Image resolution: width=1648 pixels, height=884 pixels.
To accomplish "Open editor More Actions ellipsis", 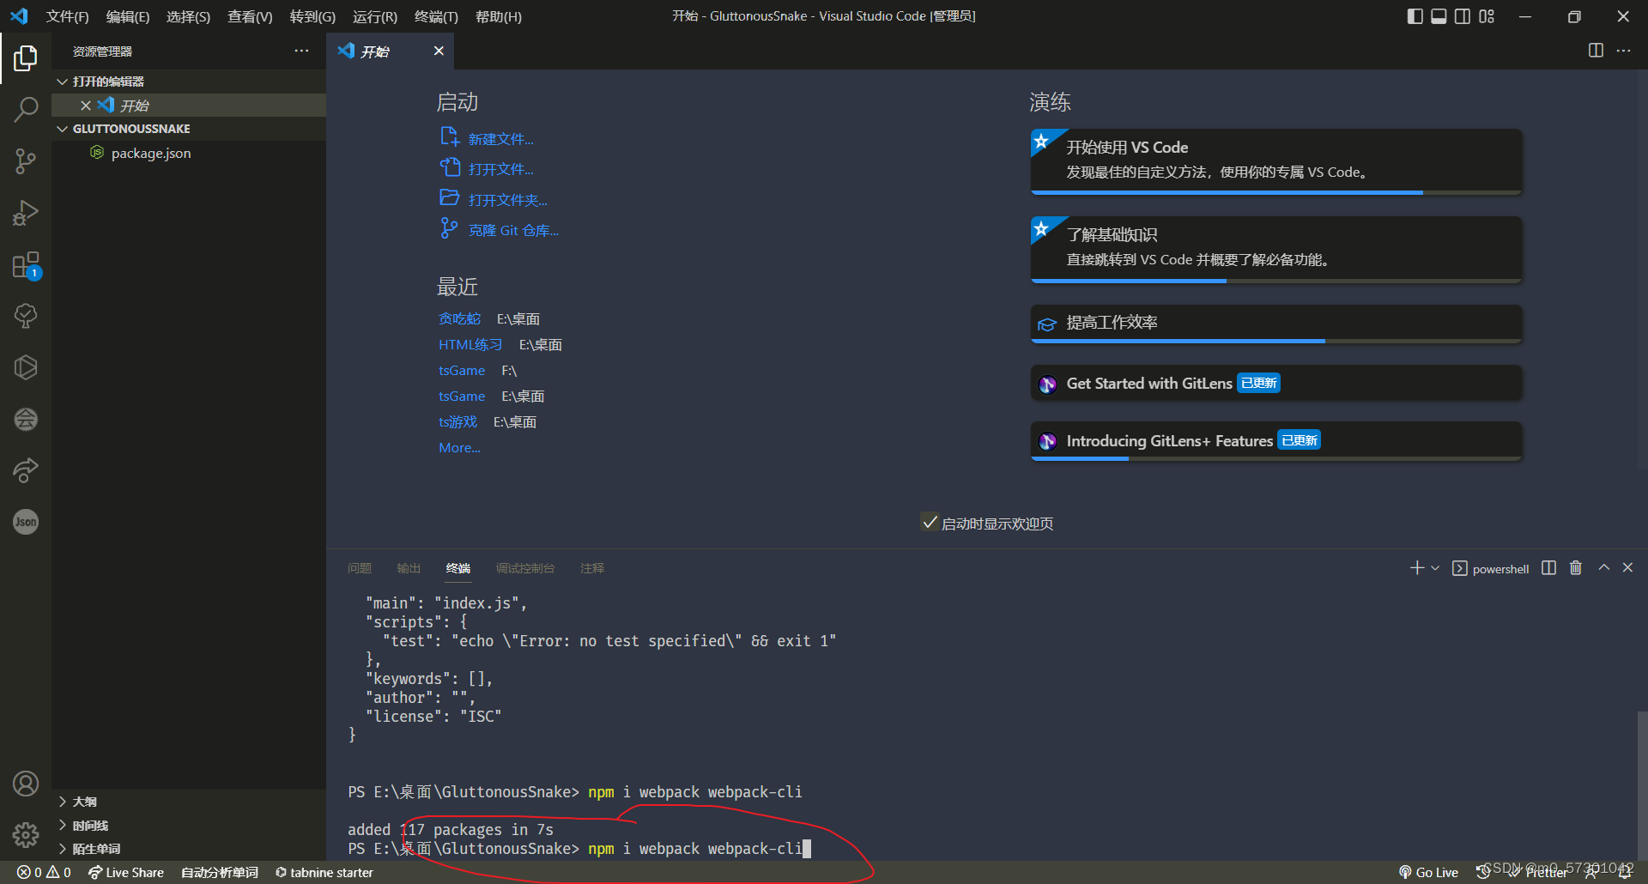I will tap(1623, 51).
